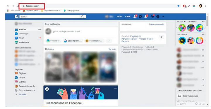Open the last story thumbnail
211x109 pixels.
click(108, 67)
